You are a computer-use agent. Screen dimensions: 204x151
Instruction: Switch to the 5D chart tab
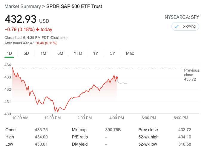pos(26,53)
